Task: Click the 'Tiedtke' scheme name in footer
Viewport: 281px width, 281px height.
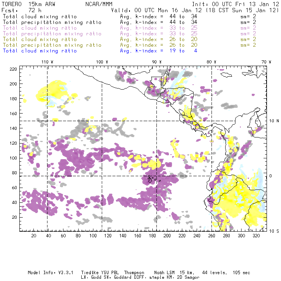Action: point(90,273)
